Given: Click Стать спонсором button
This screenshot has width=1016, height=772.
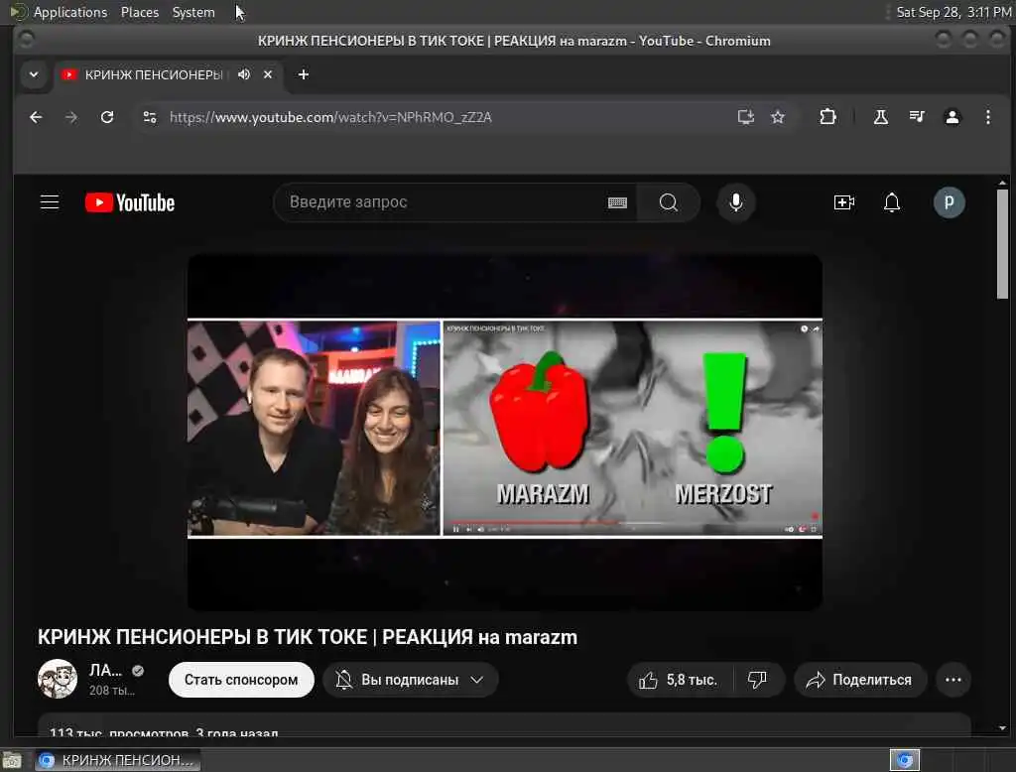Looking at the screenshot, I should [x=241, y=680].
